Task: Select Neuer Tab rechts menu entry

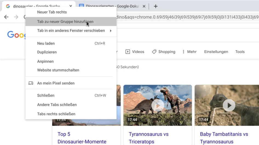Action: coord(71,12)
